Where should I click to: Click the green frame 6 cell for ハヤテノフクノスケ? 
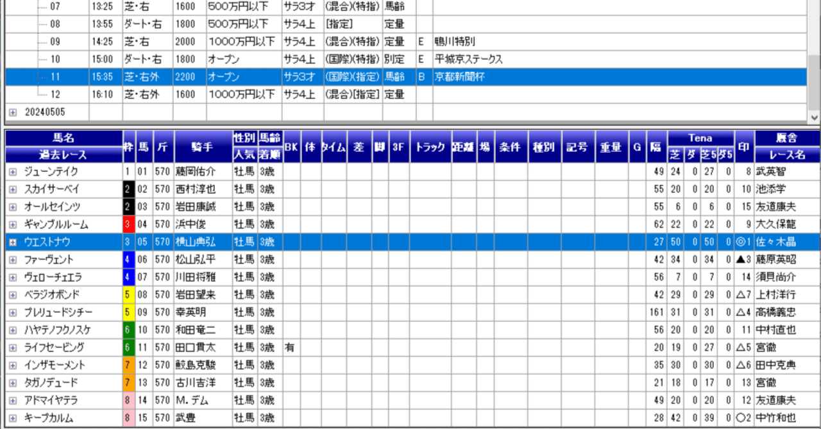[128, 330]
